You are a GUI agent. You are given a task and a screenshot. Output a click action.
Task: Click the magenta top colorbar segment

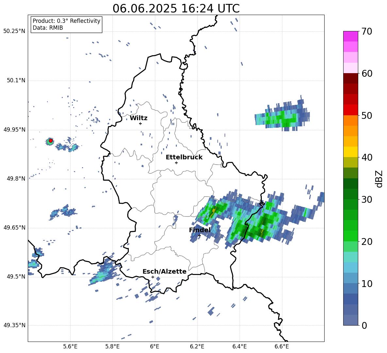[x=350, y=36]
